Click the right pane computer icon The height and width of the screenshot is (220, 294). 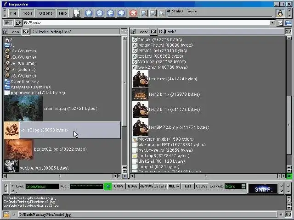coord(133,32)
